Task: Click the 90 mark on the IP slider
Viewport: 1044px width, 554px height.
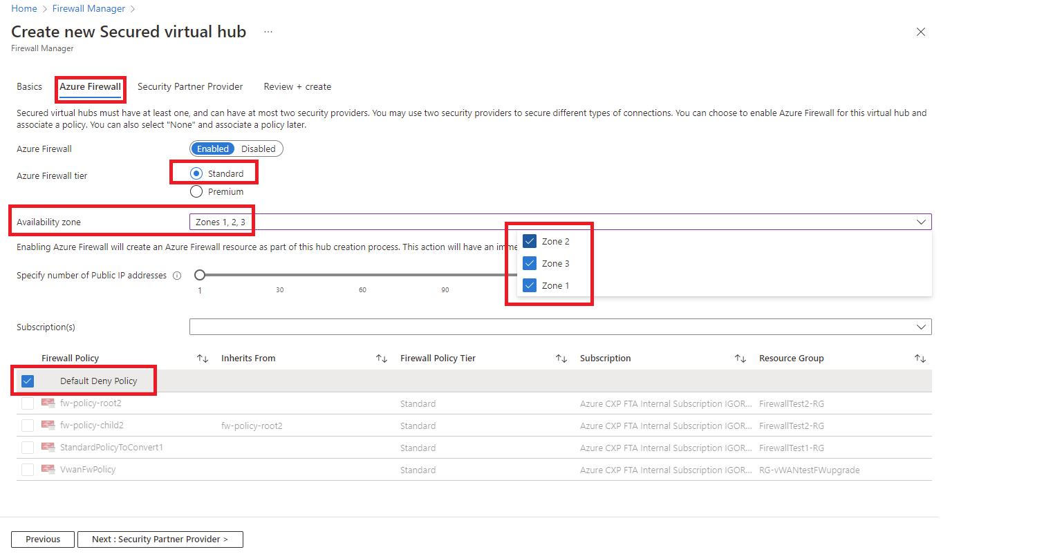Action: [445, 290]
